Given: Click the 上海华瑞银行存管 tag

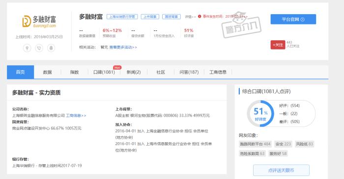Looking at the screenshot, I should (122, 17).
